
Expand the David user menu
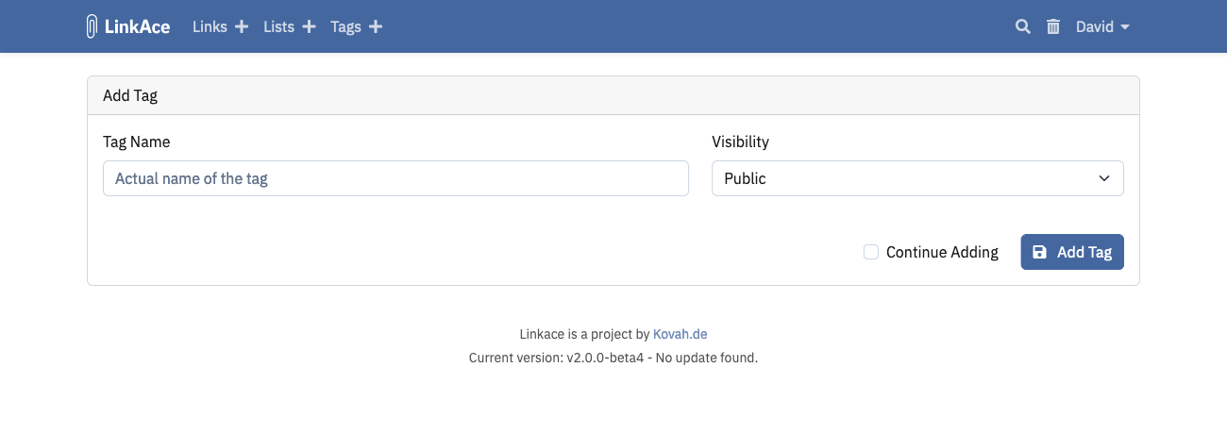[x=1095, y=26]
